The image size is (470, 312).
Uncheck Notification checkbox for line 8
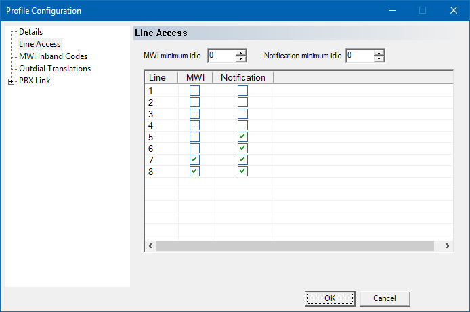[x=243, y=172]
